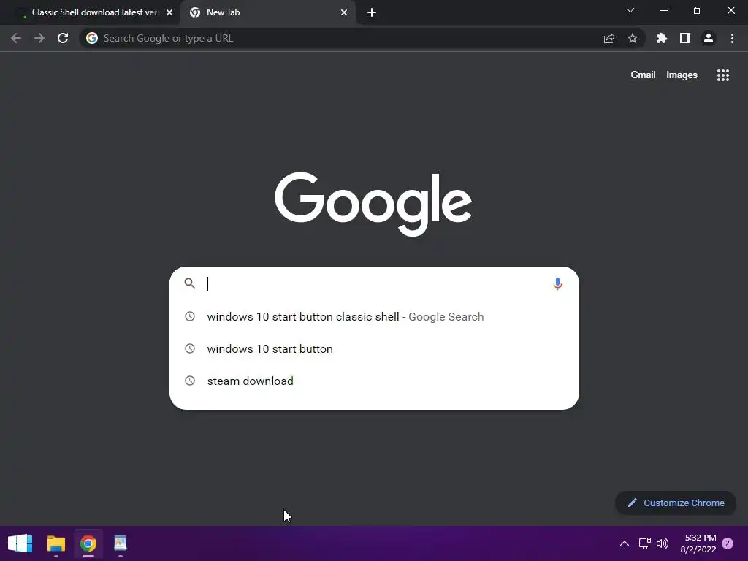
Task: Click the clock icon beside steam download
Action: [190, 381]
